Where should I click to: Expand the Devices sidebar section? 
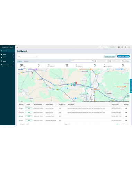click(x=8, y=58)
